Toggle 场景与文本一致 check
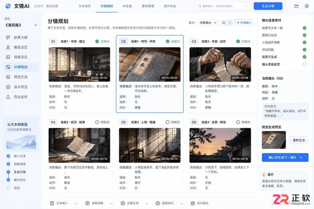This screenshot has width=314, height=209. 304,28
